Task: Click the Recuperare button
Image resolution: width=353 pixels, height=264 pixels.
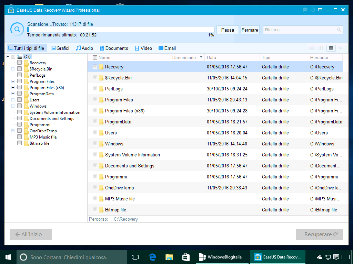Action: [319, 234]
